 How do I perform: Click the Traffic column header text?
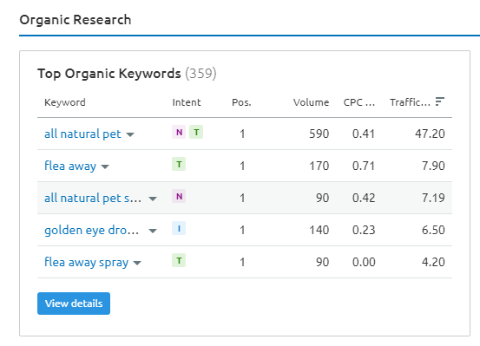pyautogui.click(x=410, y=102)
